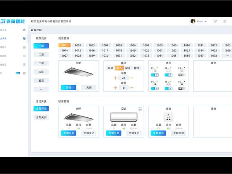Select room 1002
The width and height of the screenshot is (232, 174).
[x=78, y=45]
